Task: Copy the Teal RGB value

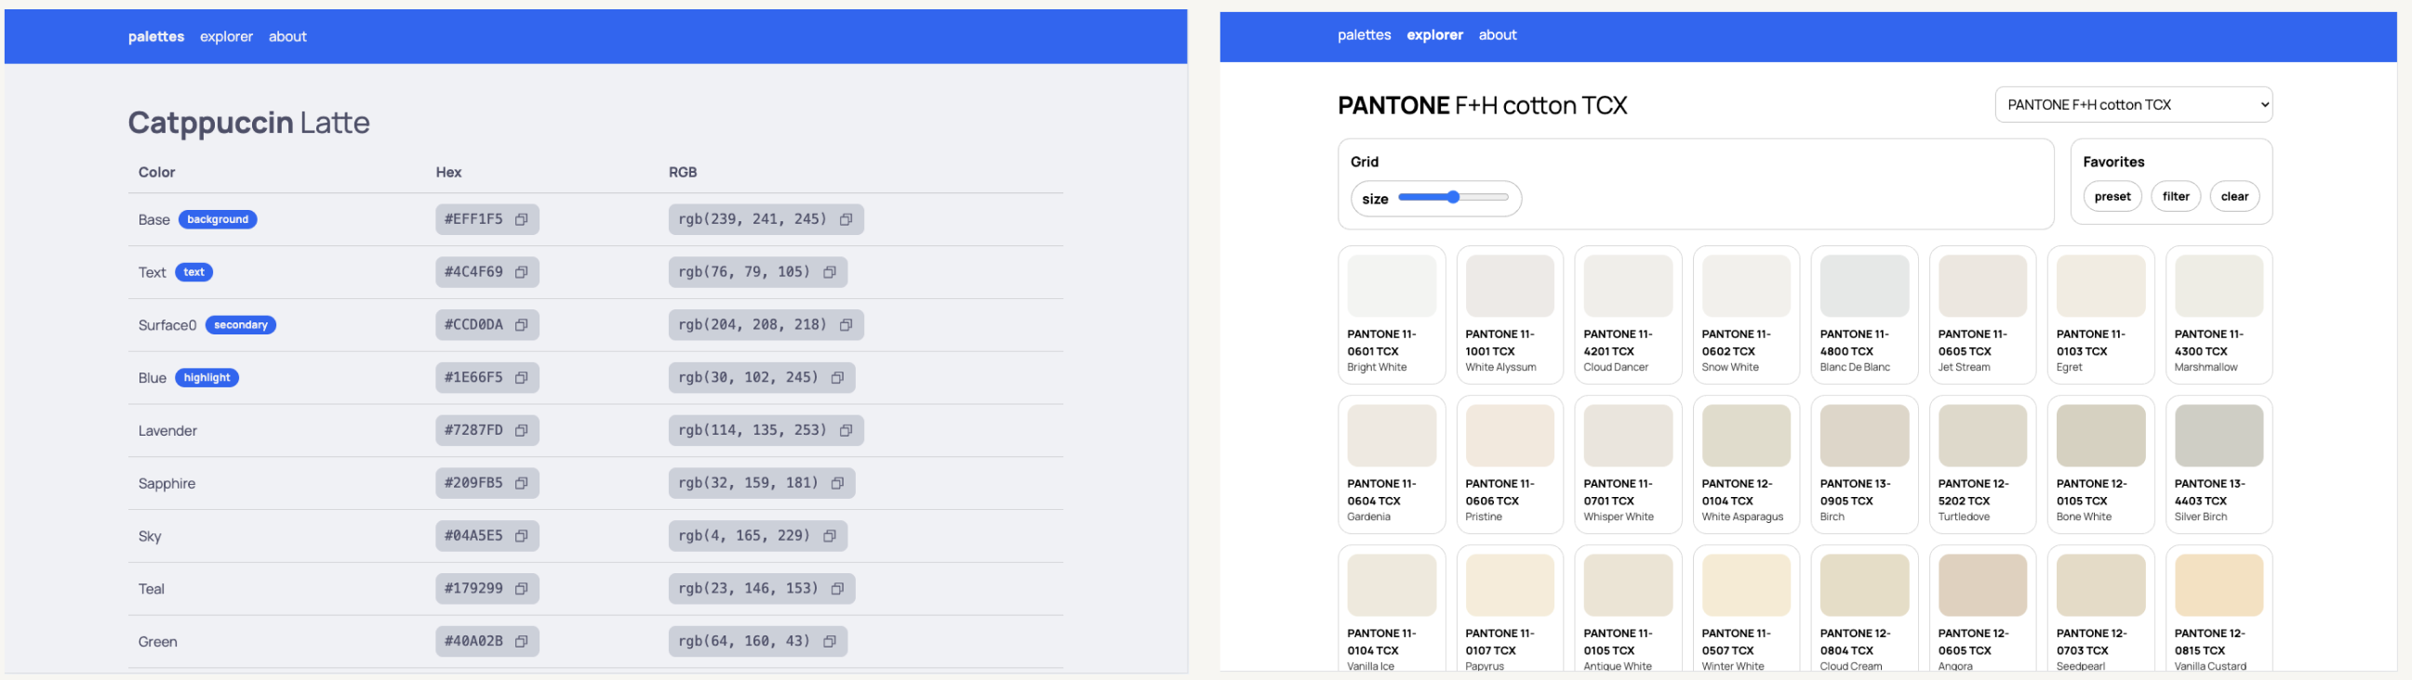Action: pos(837,588)
